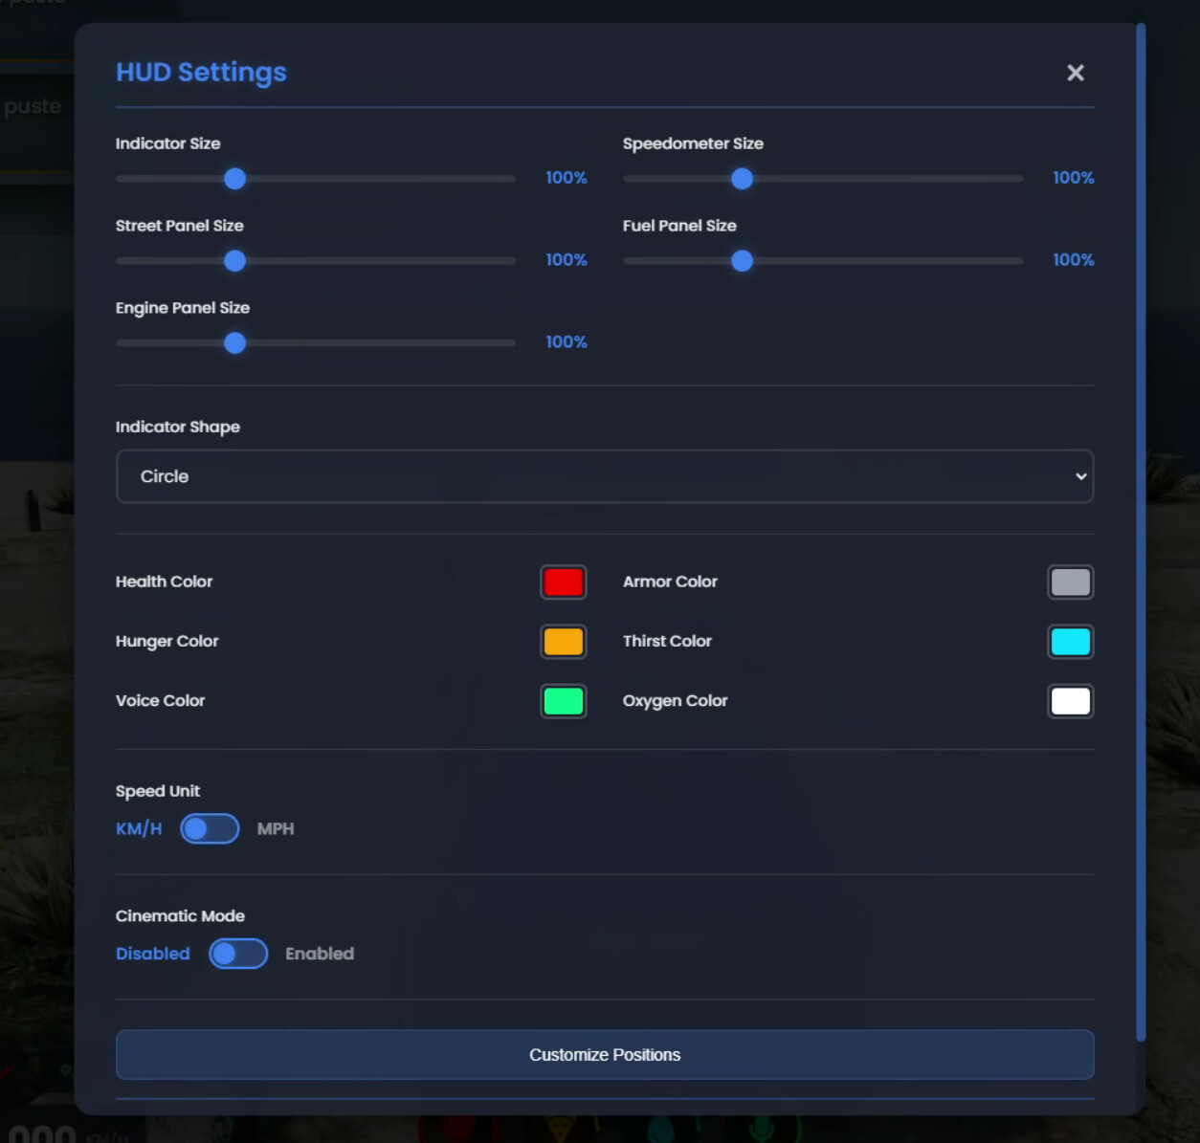Click the Fuel Panel Size slider handle

742,261
